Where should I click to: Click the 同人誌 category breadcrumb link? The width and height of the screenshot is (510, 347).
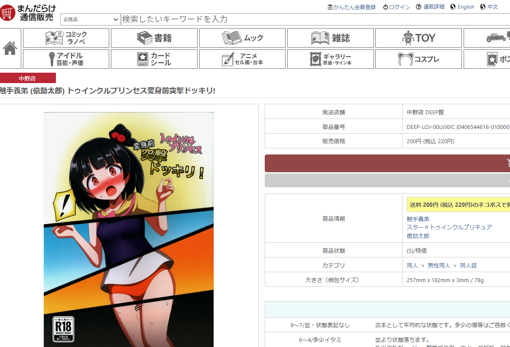click(468, 265)
